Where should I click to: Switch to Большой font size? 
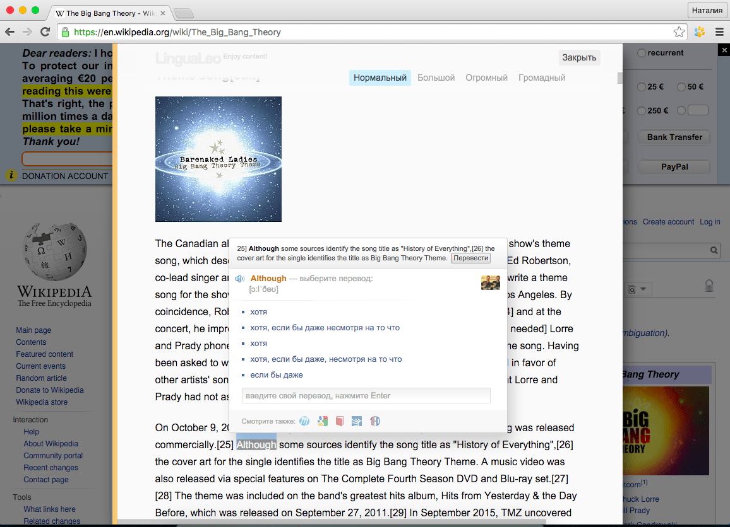tap(436, 78)
